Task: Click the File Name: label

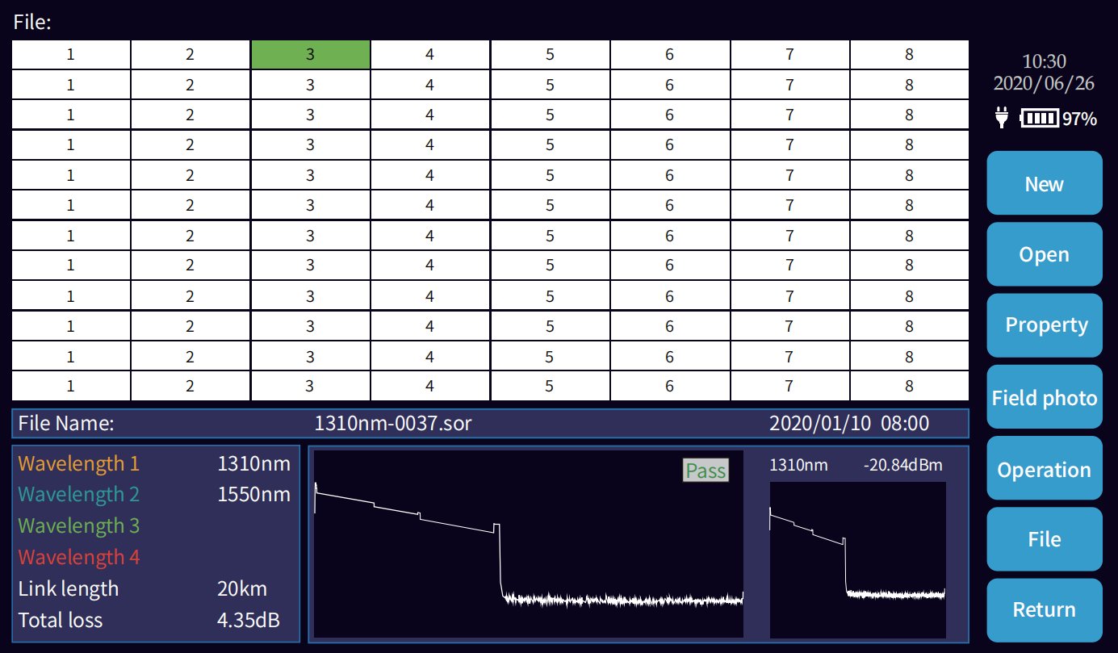Action: point(66,423)
